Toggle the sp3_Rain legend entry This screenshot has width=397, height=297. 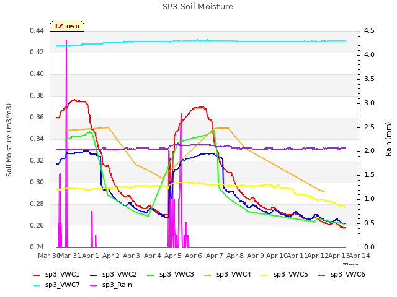111,285
